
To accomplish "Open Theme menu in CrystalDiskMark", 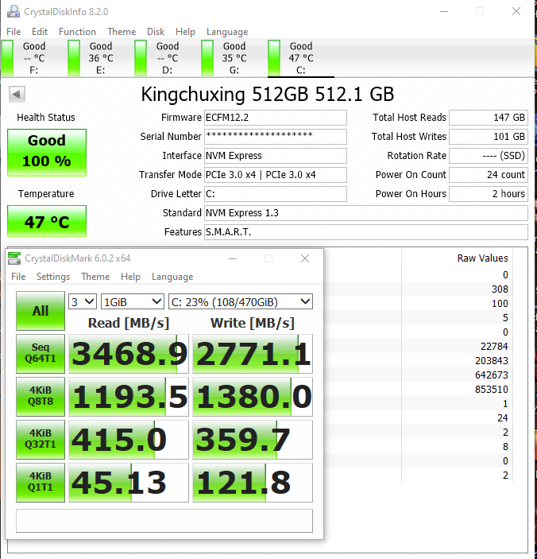I will tap(95, 277).
